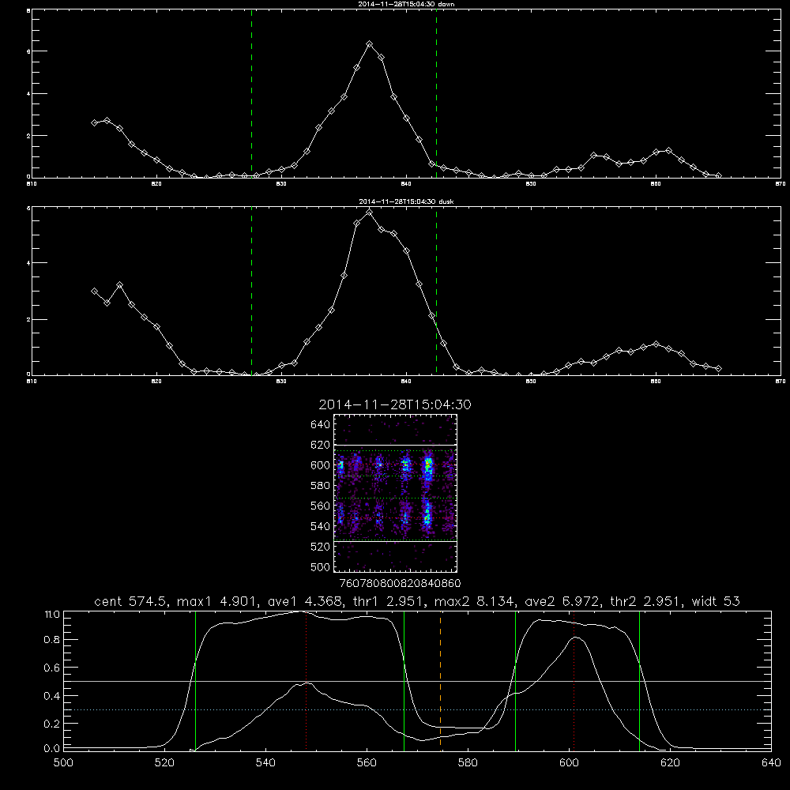This screenshot has width=790, height=790.
Task: Click the red dotted line near 601 in bottom plot
Action: click(574, 681)
